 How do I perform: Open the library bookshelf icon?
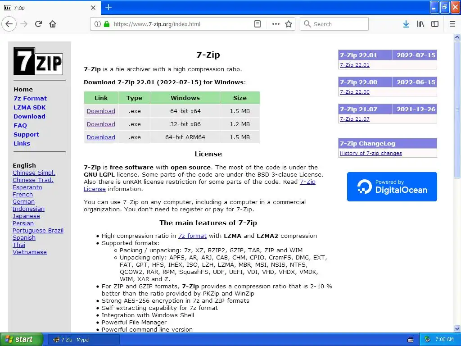click(420, 24)
